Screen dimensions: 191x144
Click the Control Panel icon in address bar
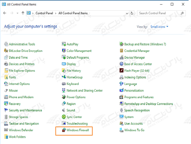tap(29, 13)
